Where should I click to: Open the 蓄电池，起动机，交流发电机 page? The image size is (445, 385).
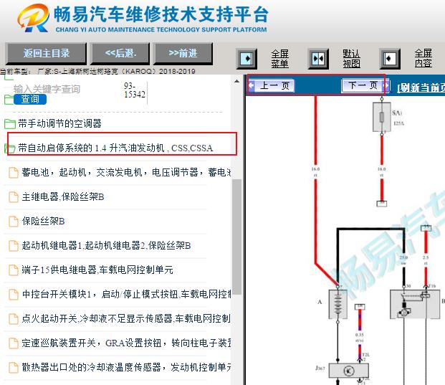[126, 172]
